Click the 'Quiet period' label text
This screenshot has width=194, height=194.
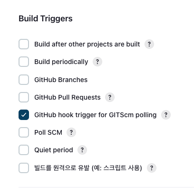(54, 150)
